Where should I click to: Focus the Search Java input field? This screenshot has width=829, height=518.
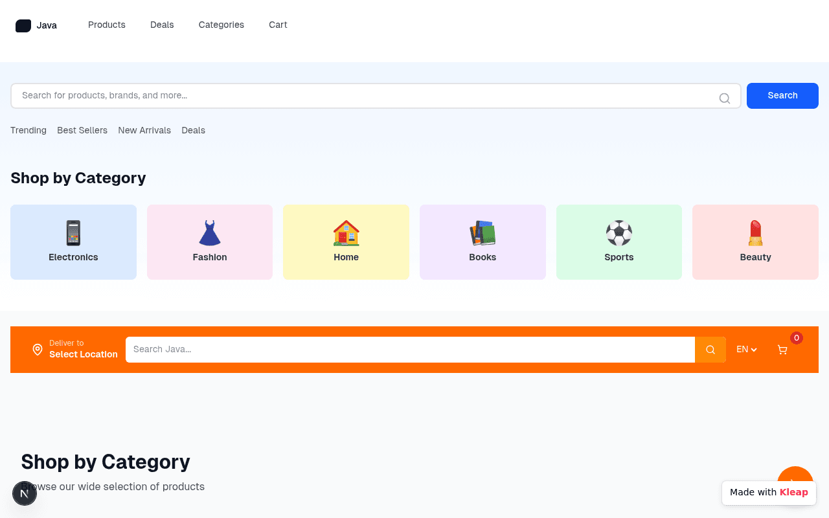tap(410, 350)
